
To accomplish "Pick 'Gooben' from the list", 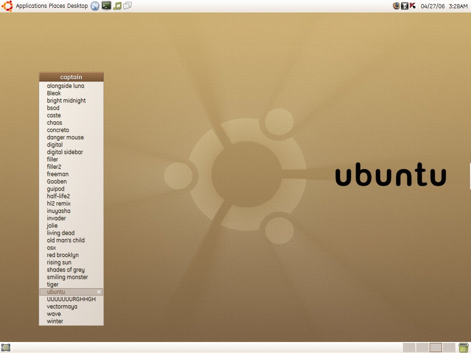I will (x=71, y=181).
